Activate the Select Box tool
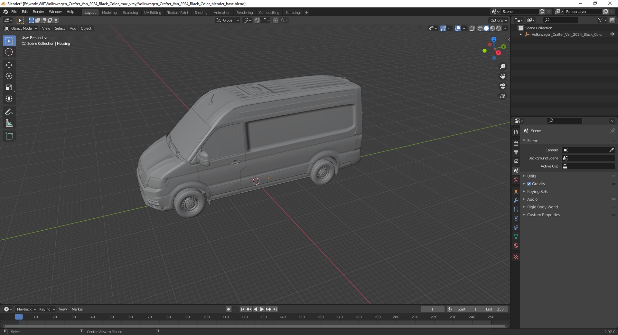This screenshot has height=335, width=618. click(x=9, y=41)
